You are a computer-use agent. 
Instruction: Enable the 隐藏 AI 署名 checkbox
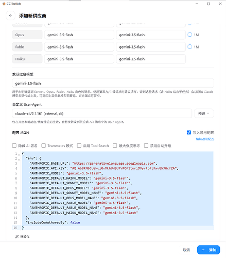(x=14, y=146)
